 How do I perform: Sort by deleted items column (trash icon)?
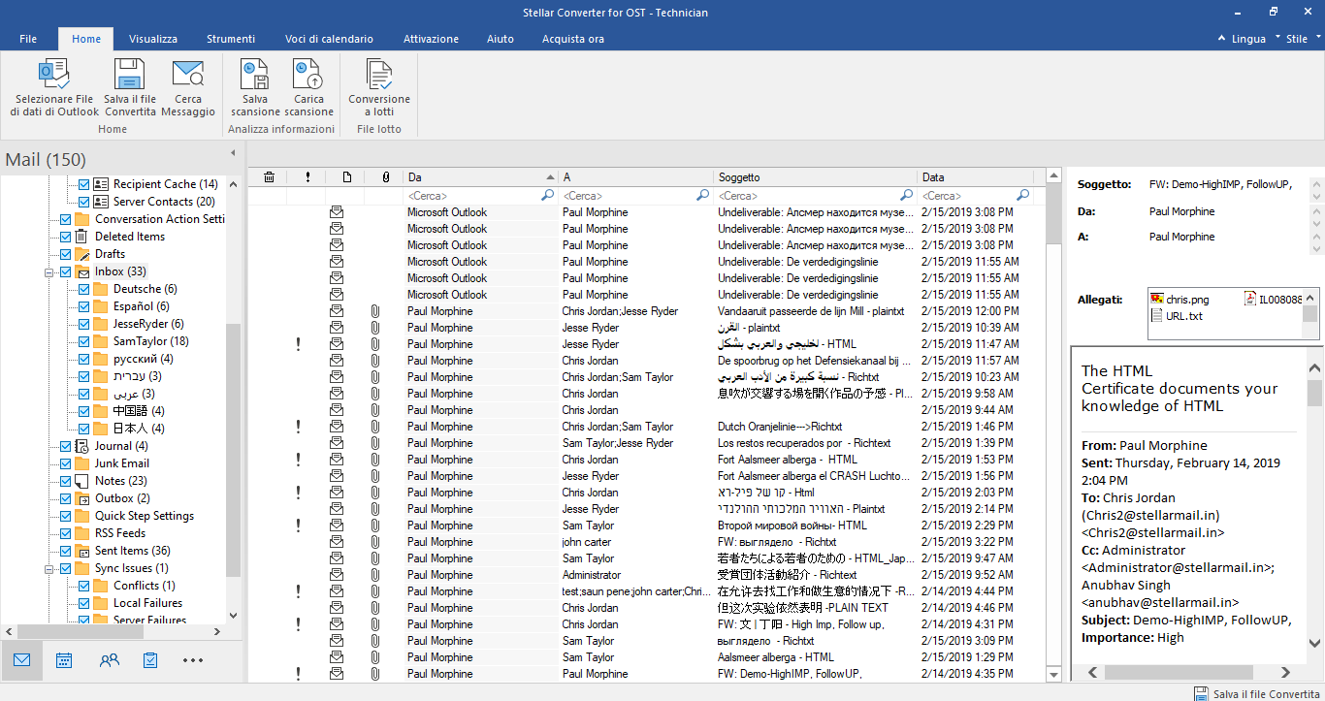pyautogui.click(x=269, y=177)
